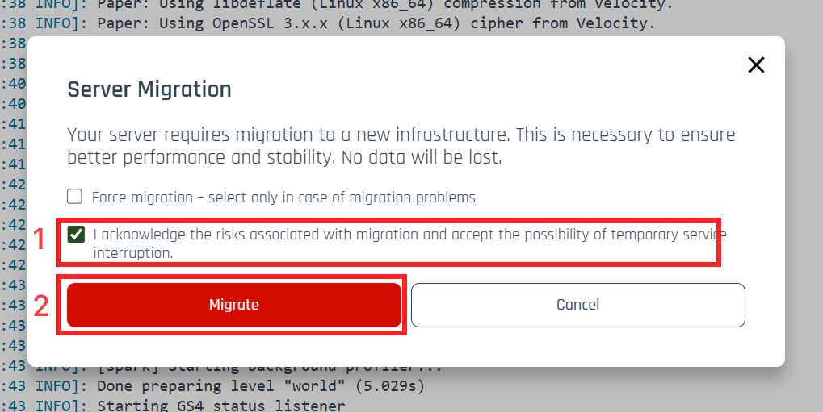Select the OpenSSL cipher log line
This screenshot has width=823, height=412.
[376, 23]
